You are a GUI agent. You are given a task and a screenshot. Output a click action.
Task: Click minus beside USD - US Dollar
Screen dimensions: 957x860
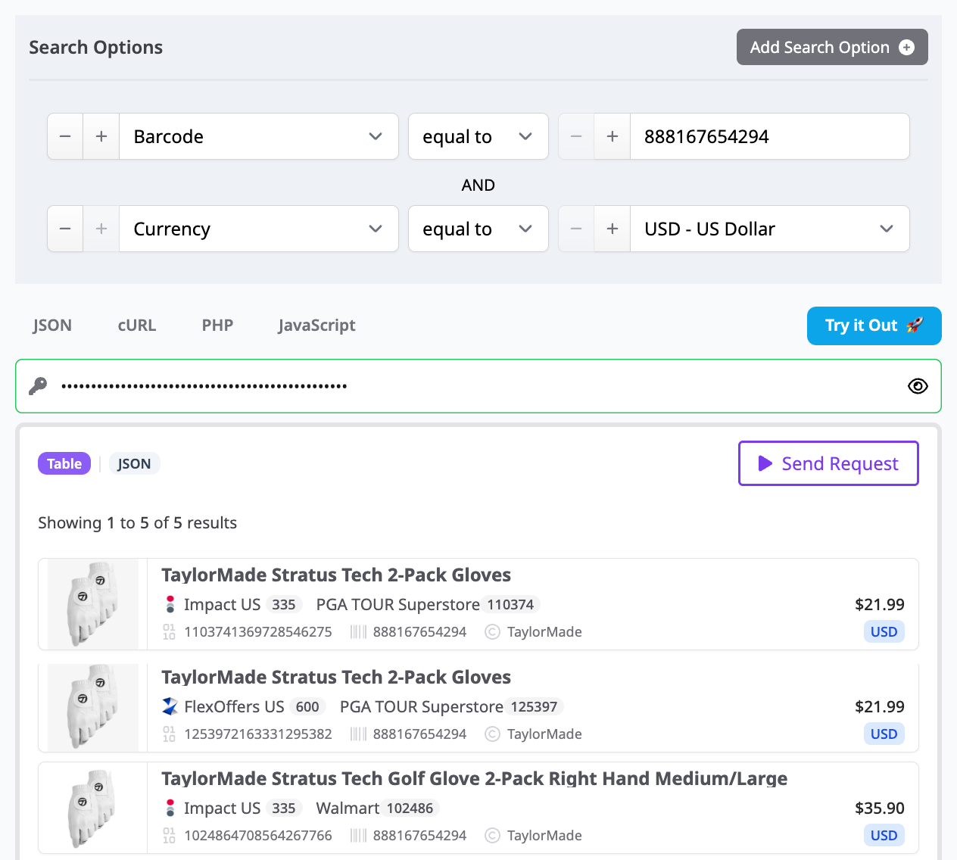pyautogui.click(x=576, y=229)
